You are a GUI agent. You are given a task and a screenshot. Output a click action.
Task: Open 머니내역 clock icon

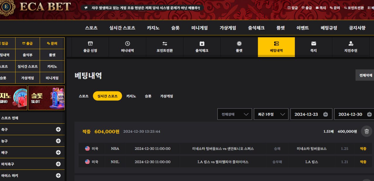pos(127,44)
